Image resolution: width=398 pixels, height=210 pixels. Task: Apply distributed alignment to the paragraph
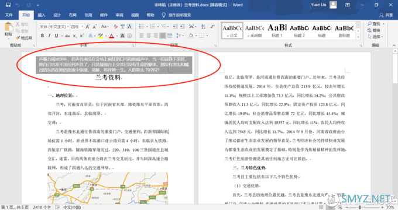point(170,36)
